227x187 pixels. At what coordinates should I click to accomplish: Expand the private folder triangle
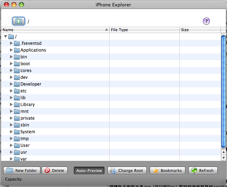point(11,118)
